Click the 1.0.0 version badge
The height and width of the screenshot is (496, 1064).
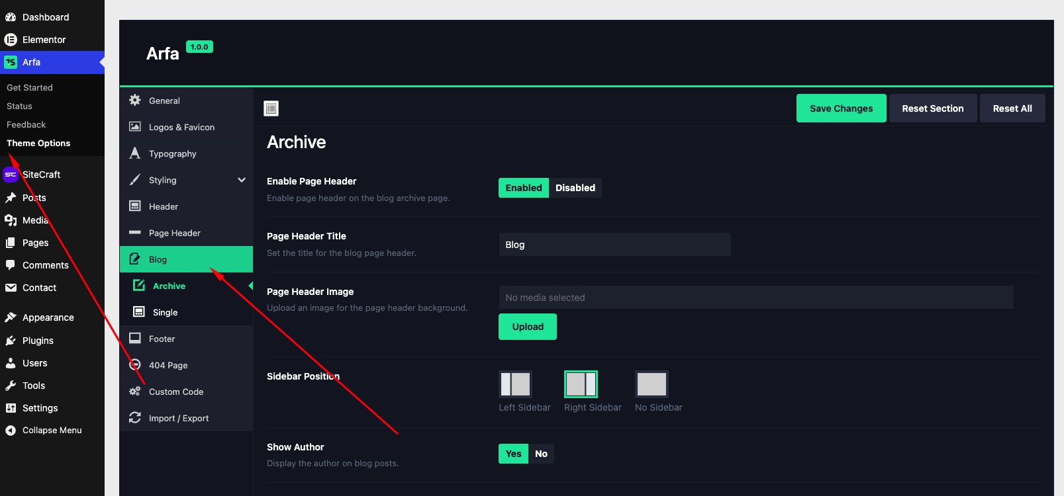coord(199,47)
